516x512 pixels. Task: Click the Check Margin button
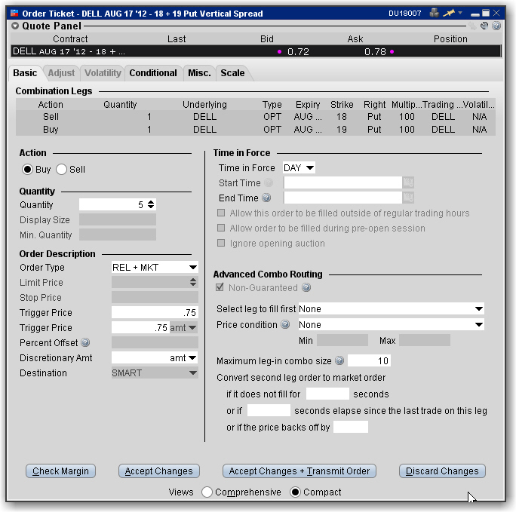pyautogui.click(x=60, y=471)
